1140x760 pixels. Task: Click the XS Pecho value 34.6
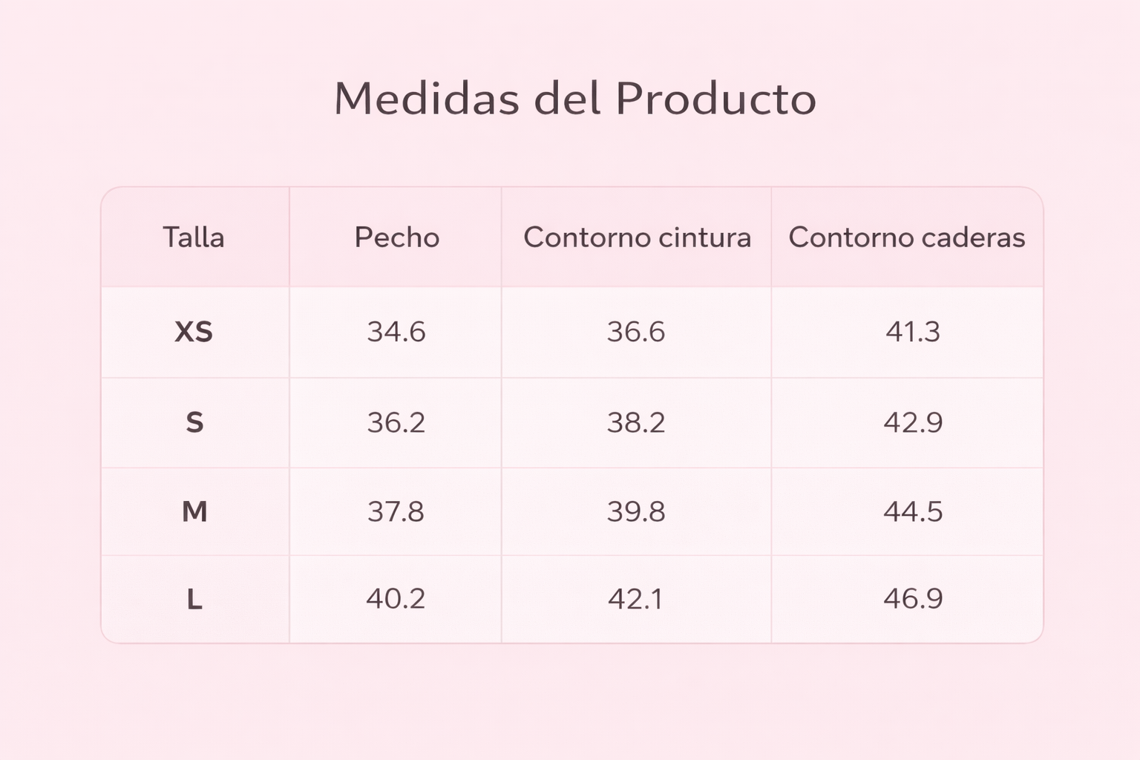click(396, 332)
